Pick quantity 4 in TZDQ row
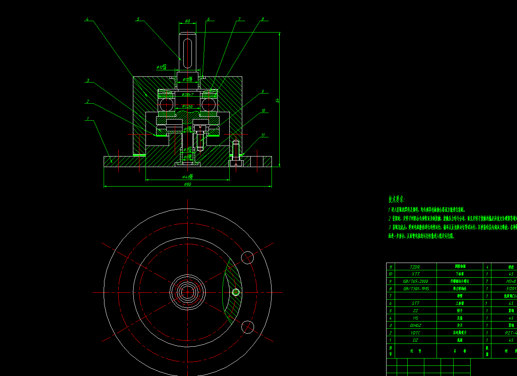This screenshot has width=517, height=376. point(487,267)
